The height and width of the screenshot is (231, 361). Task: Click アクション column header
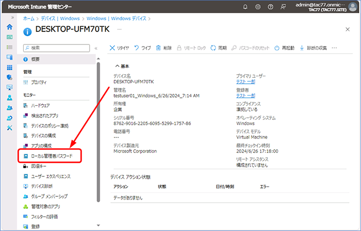coord(121,187)
